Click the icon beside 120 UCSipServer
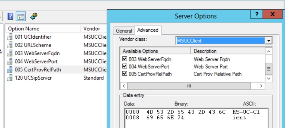Image resolution: width=285 pixels, height=128 pixels. [10, 78]
